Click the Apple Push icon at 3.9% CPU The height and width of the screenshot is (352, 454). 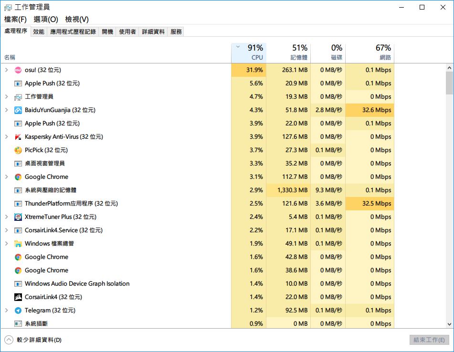18,124
